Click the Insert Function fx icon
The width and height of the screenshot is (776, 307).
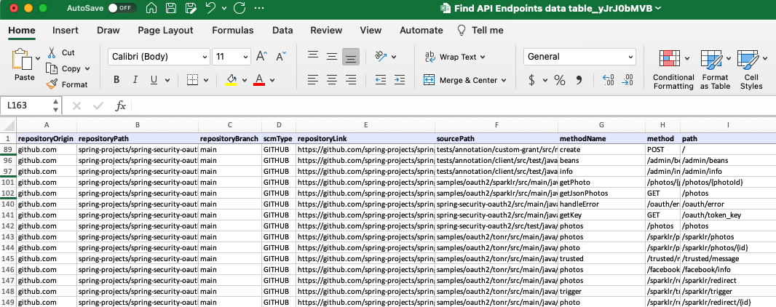[121, 105]
